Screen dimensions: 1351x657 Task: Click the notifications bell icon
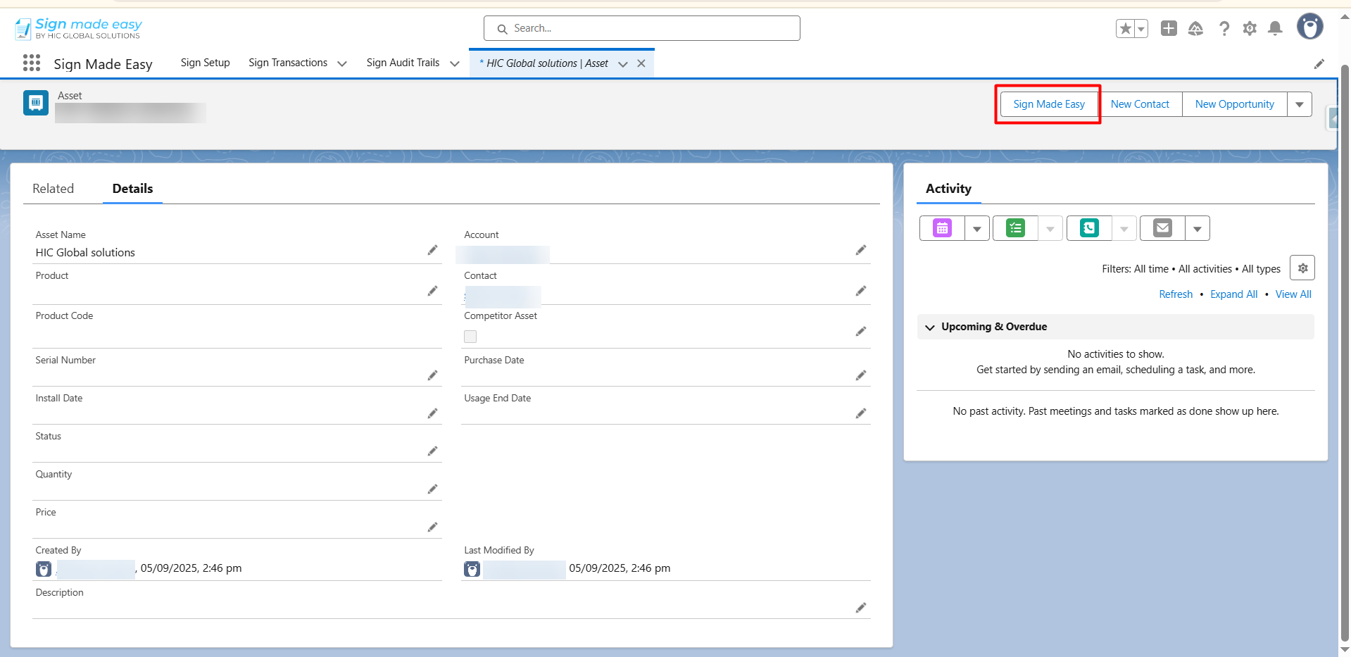tap(1274, 28)
